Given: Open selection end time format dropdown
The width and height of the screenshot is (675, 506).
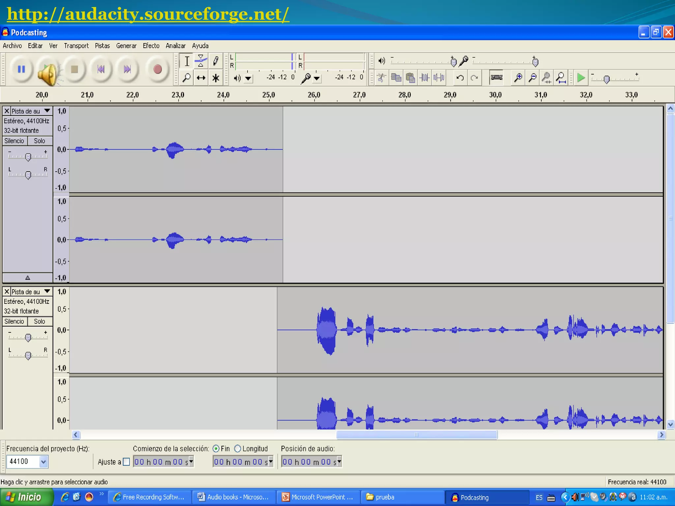Looking at the screenshot, I should (271, 461).
